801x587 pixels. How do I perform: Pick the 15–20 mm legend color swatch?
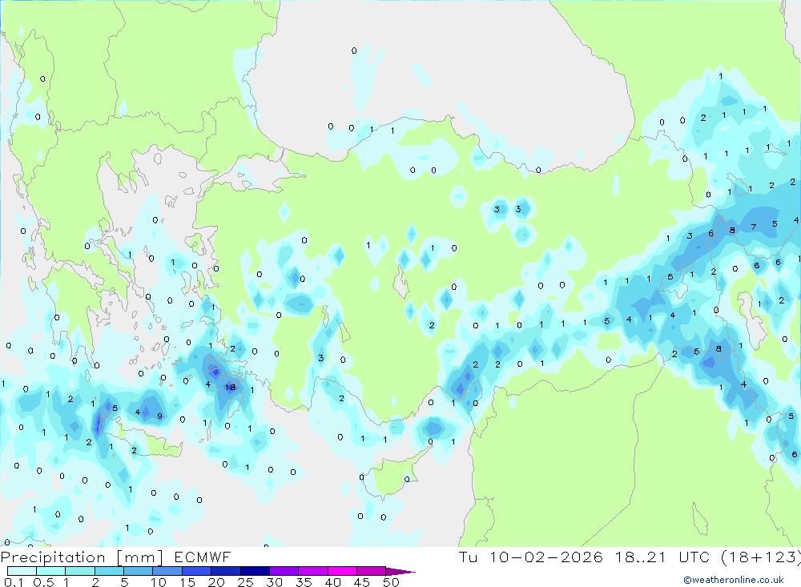[197, 571]
